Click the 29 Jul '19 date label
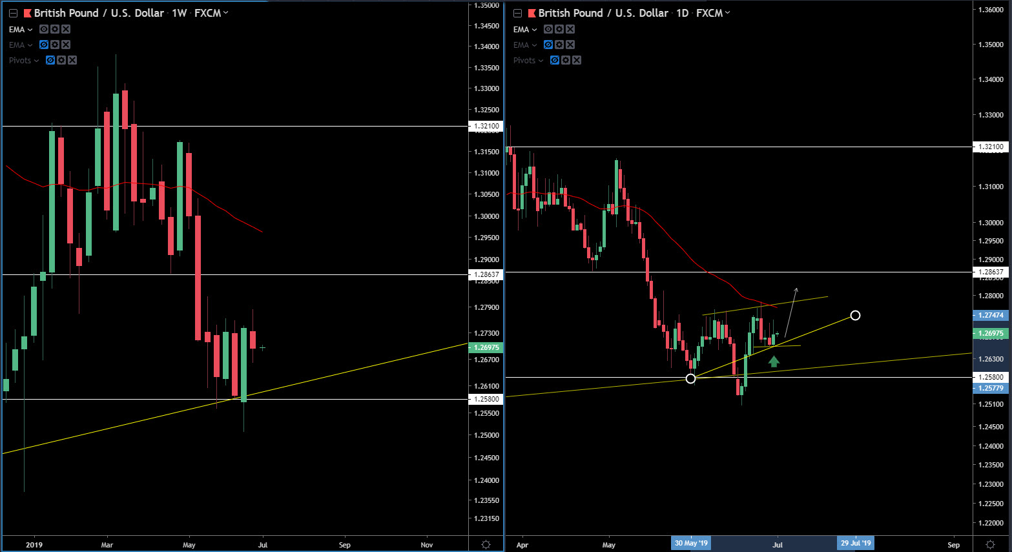The image size is (1012, 552). click(856, 543)
